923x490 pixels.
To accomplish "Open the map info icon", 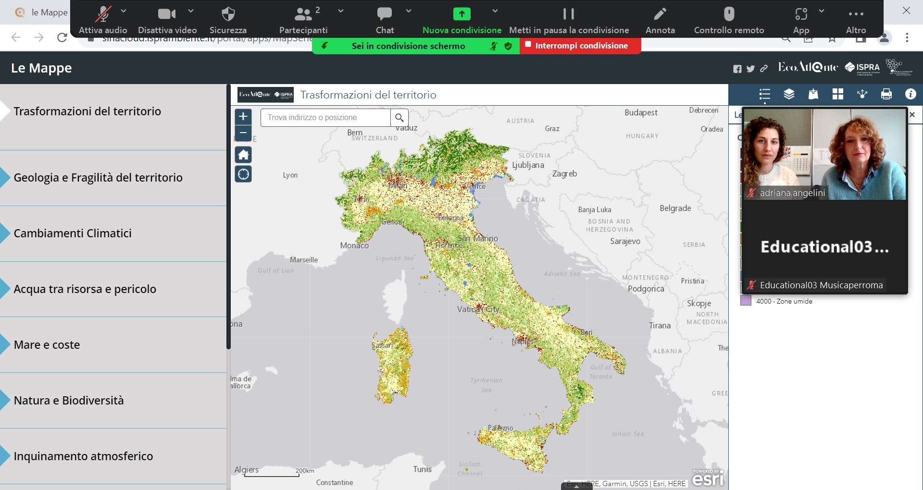I will click(x=910, y=94).
